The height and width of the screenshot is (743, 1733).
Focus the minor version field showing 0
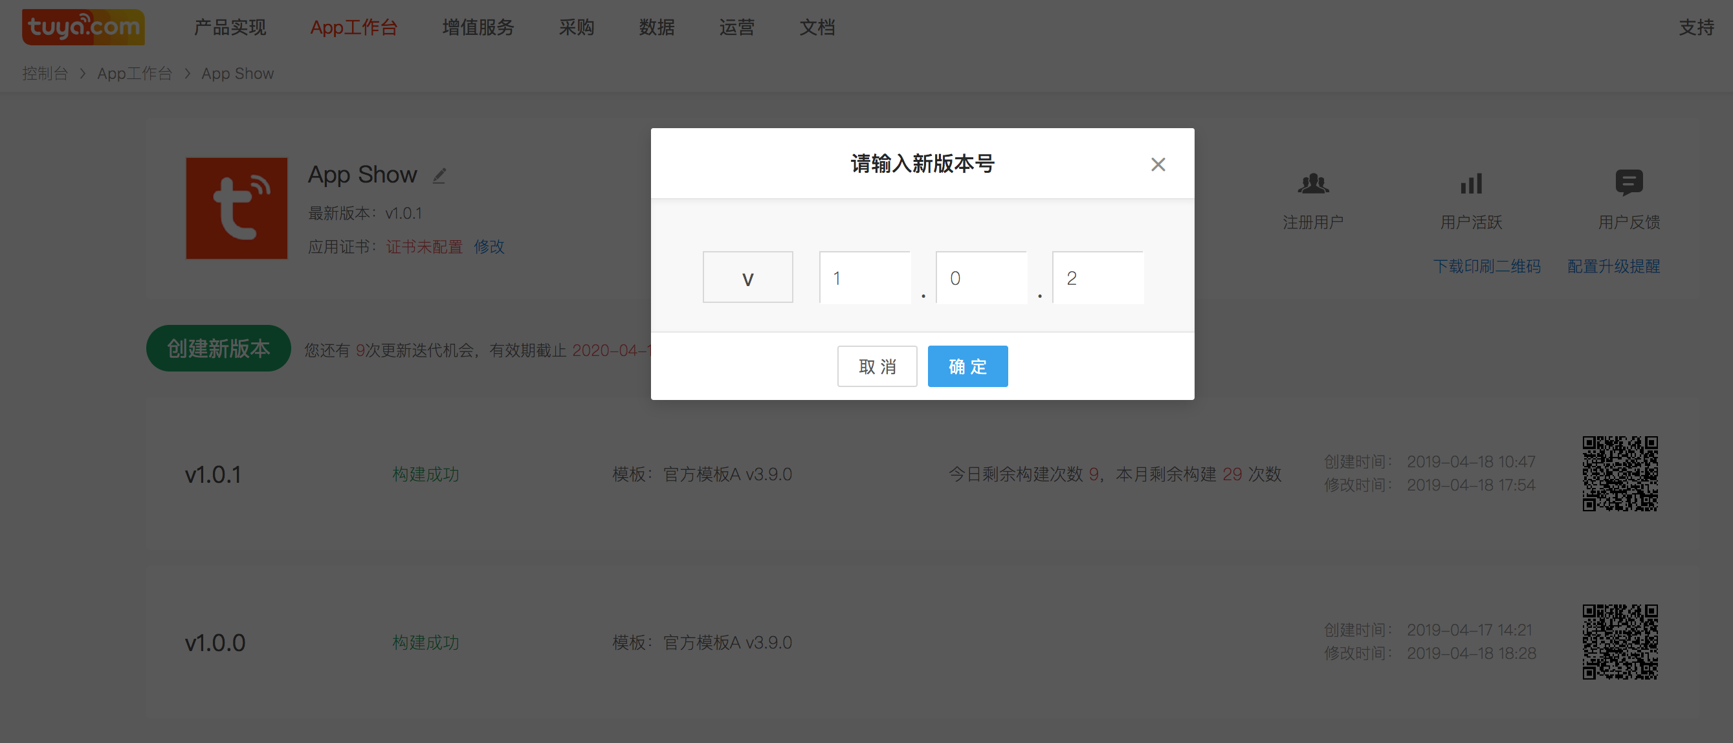[x=981, y=277]
